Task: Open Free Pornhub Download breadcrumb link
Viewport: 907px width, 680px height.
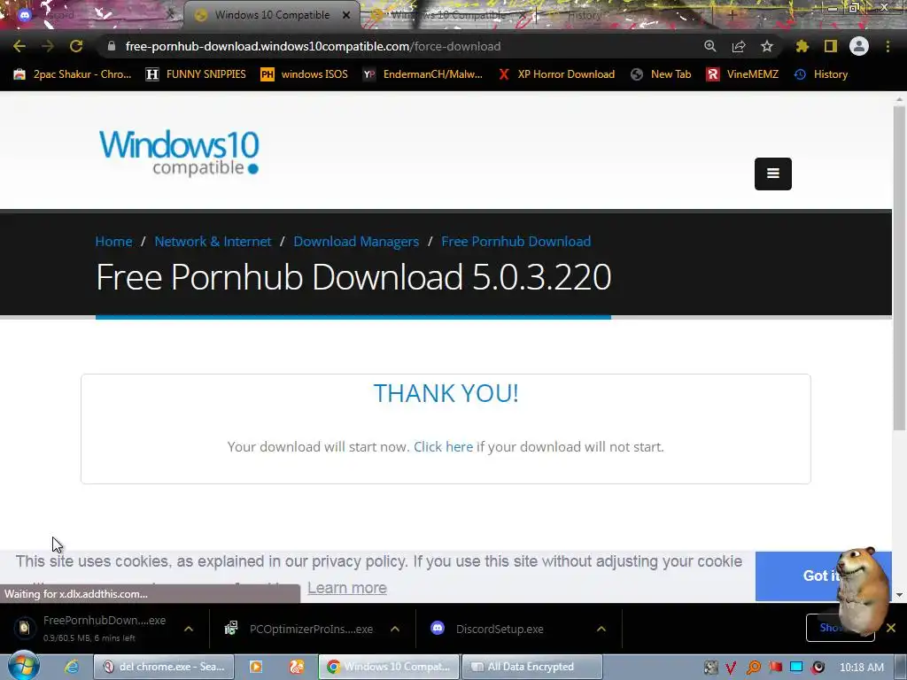Action: click(516, 241)
